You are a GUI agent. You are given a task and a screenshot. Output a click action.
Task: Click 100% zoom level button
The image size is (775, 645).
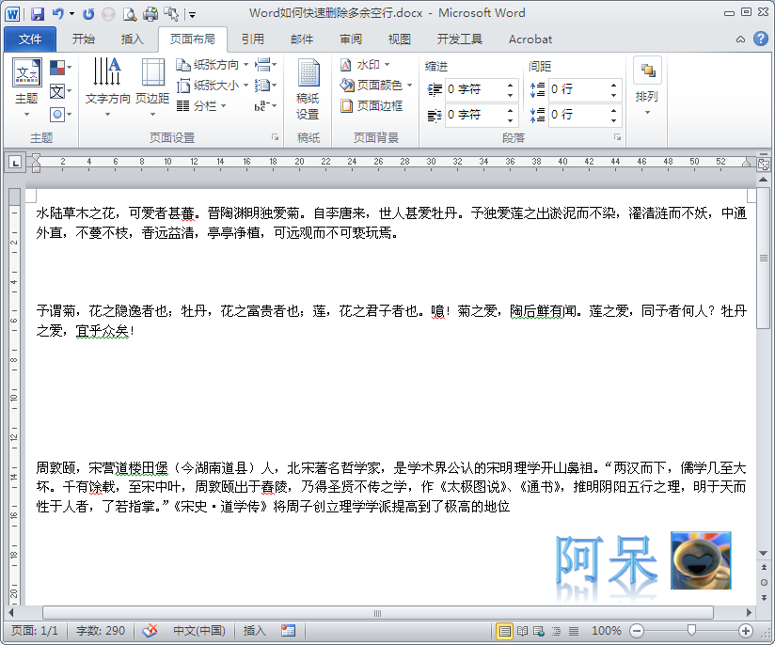(607, 631)
